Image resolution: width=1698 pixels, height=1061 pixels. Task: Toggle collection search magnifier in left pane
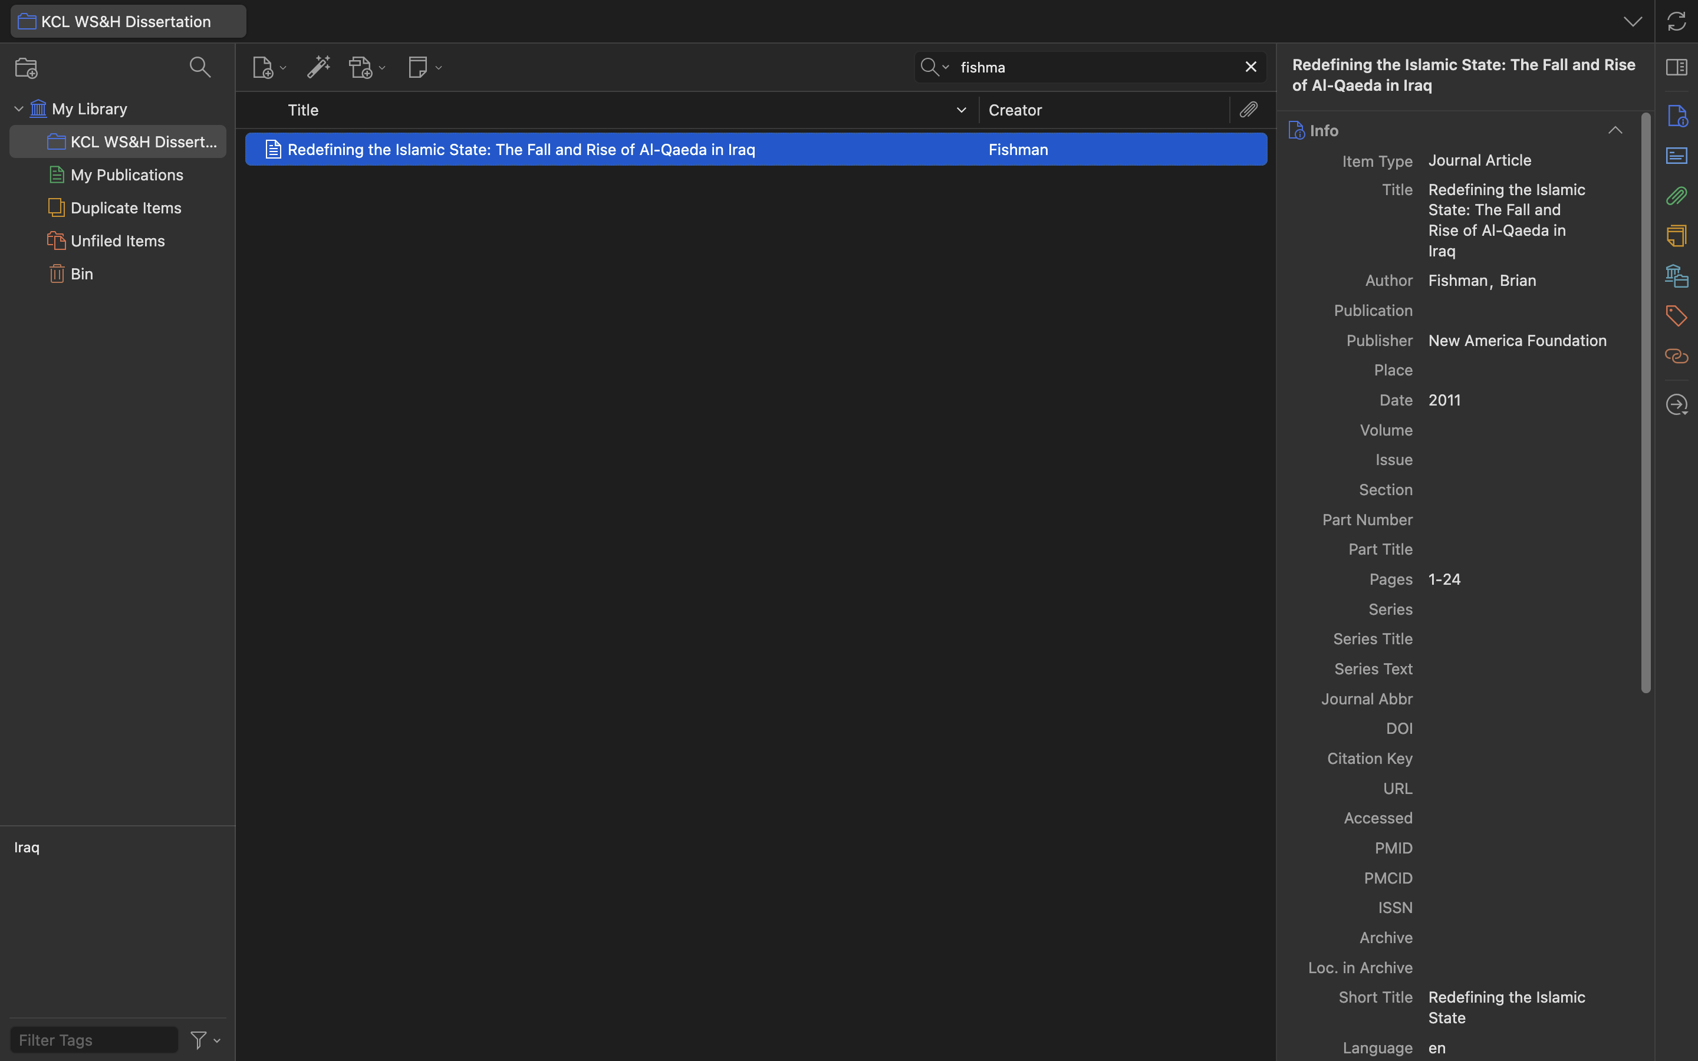pos(200,67)
